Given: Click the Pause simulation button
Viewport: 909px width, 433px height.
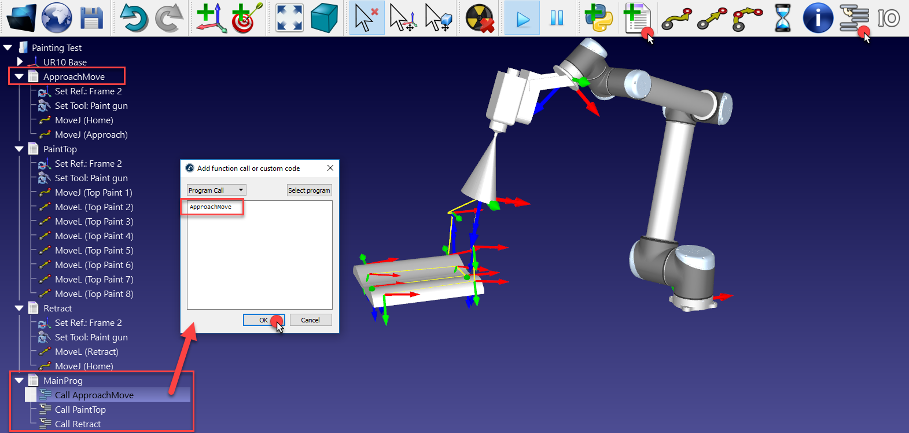Looking at the screenshot, I should click(x=557, y=18).
